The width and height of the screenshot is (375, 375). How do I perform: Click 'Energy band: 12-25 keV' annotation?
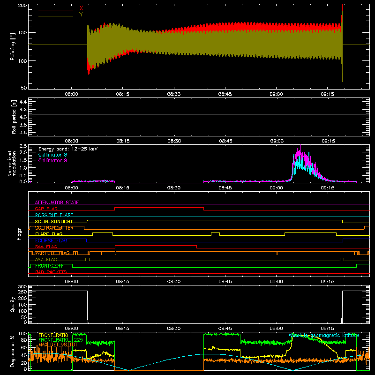tap(68, 149)
